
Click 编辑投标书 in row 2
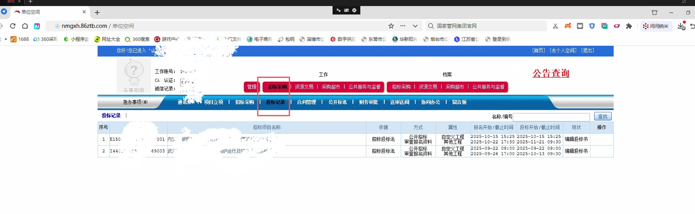[576, 151]
